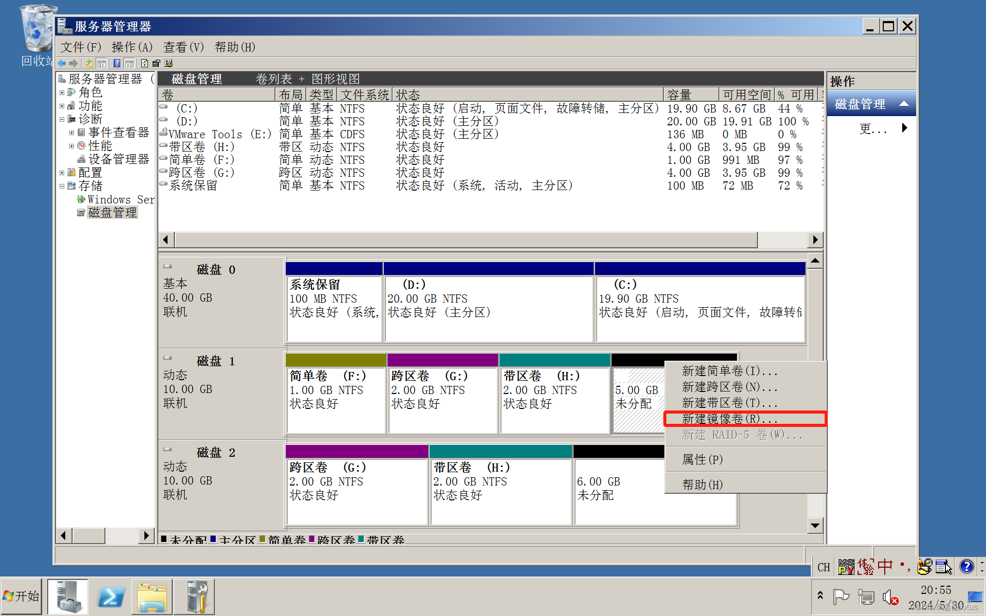Click the blue Back arrow in toolbar
The image size is (986, 616).
62,63
